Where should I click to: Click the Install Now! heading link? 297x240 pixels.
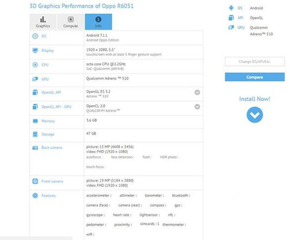254,99
